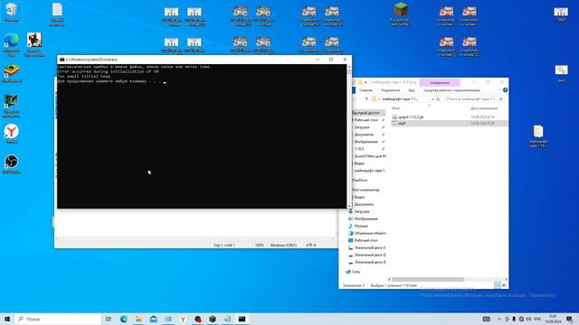Open the Mail app from the taskbar
579x325 pixels.
click(x=153, y=319)
